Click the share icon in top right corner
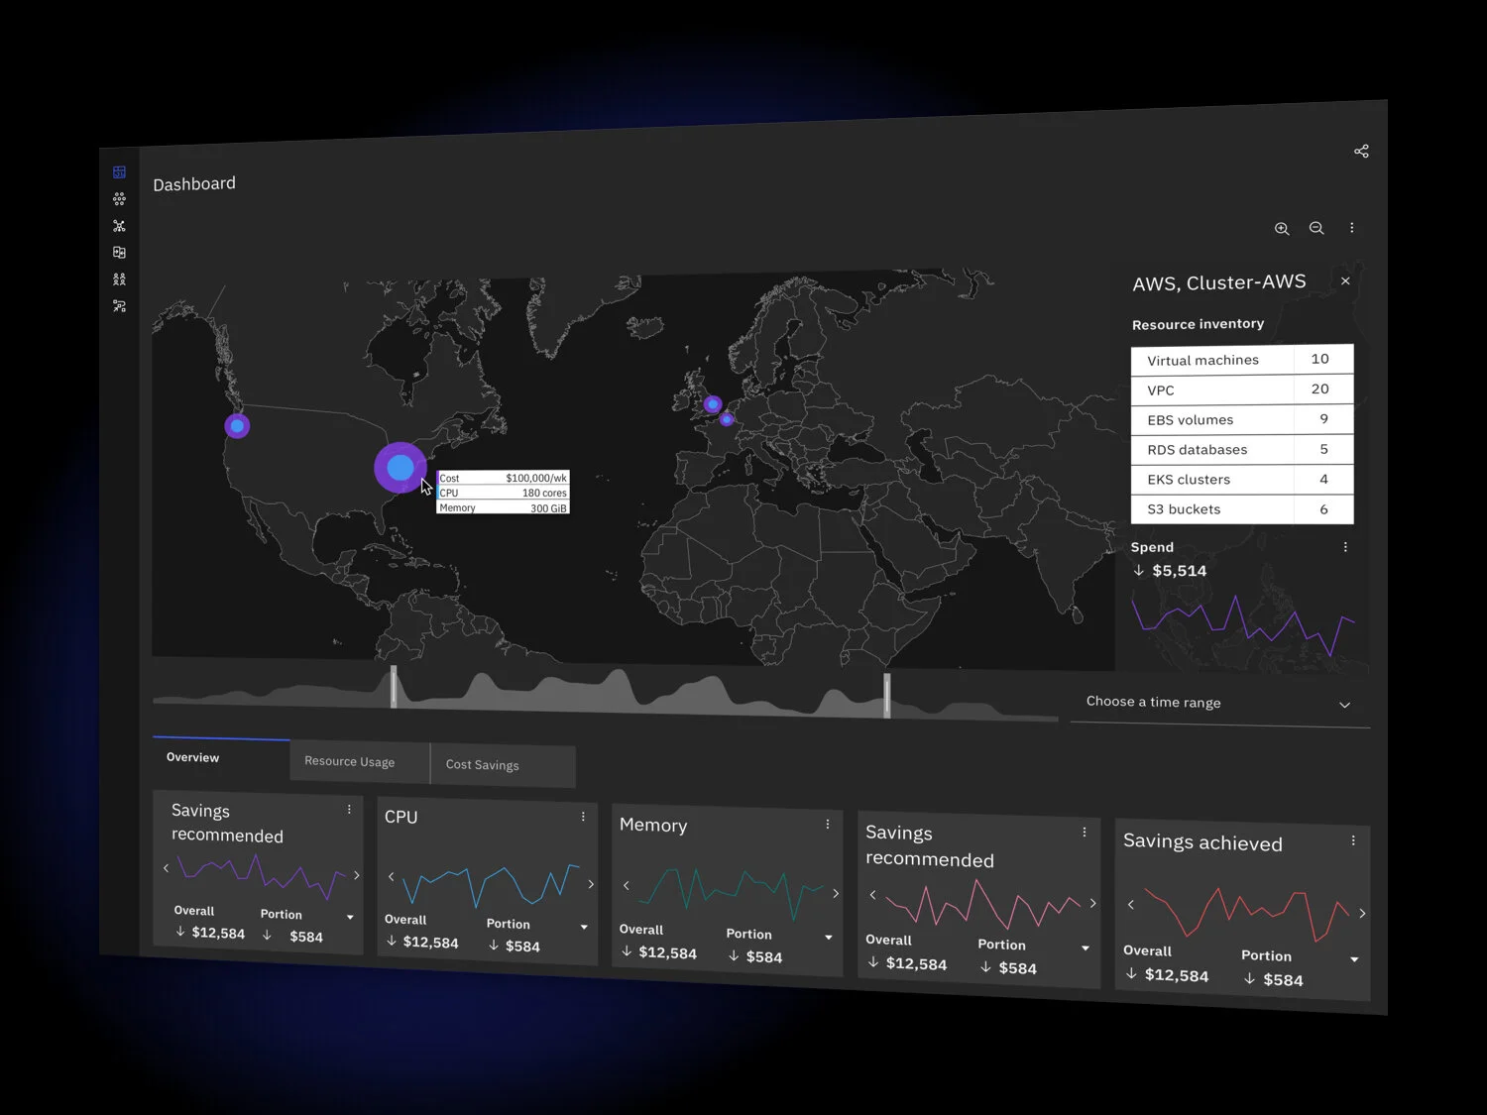The width and height of the screenshot is (1487, 1115). tap(1360, 150)
